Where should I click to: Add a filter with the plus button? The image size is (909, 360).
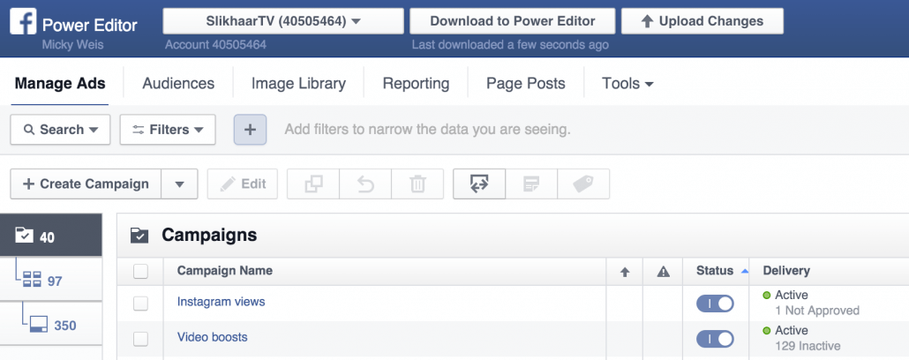[x=250, y=130]
